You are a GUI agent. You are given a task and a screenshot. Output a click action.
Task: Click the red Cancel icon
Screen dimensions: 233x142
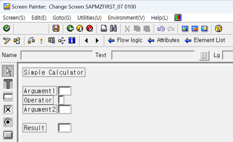(x=90, y=28)
